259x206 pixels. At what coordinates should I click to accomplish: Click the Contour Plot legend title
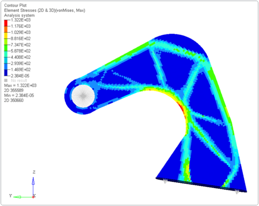[x=15, y=6]
